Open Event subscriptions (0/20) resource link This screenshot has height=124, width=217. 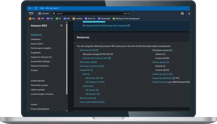click(92, 102)
